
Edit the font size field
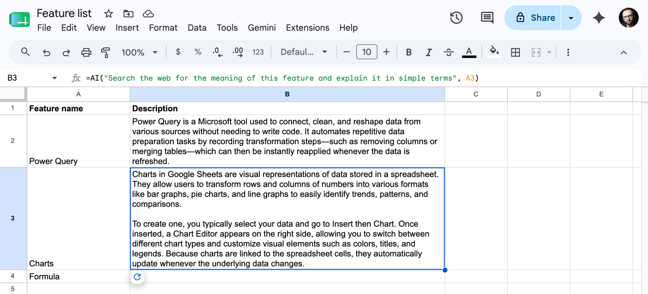coord(367,52)
